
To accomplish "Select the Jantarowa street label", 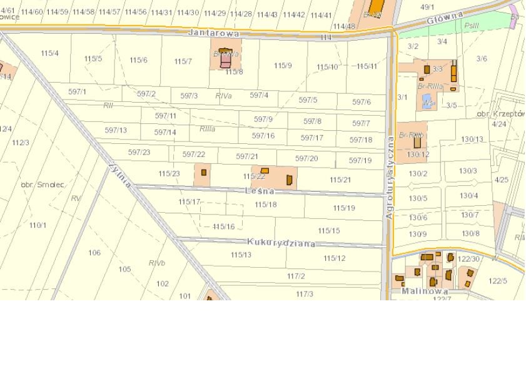I will (214, 33).
